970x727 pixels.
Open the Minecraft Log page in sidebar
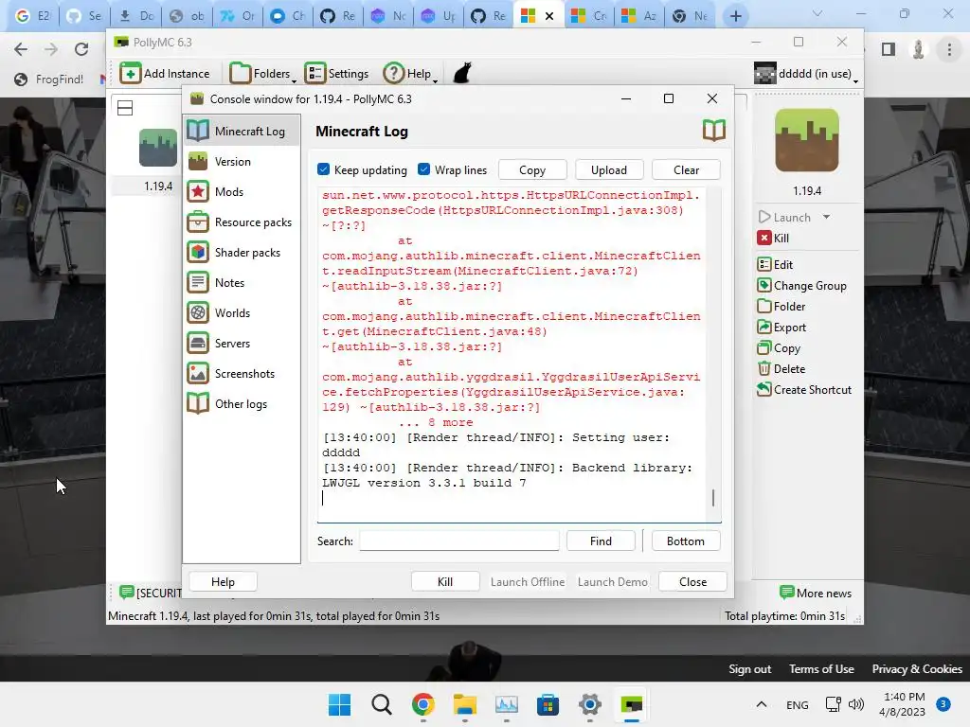(242, 131)
